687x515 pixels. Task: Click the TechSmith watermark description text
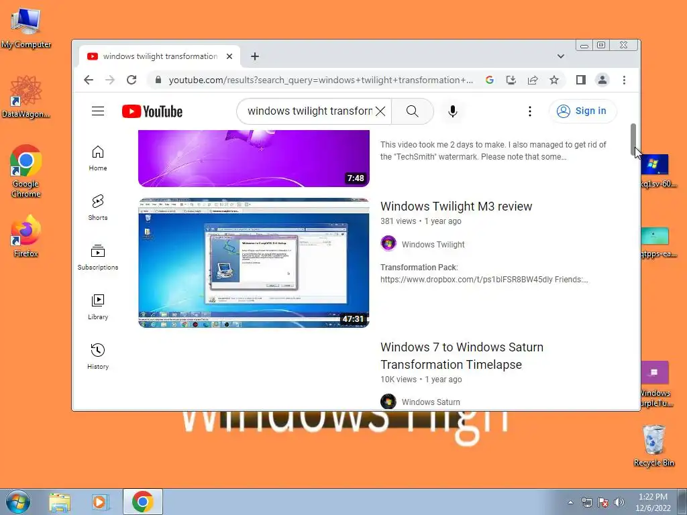click(493, 151)
